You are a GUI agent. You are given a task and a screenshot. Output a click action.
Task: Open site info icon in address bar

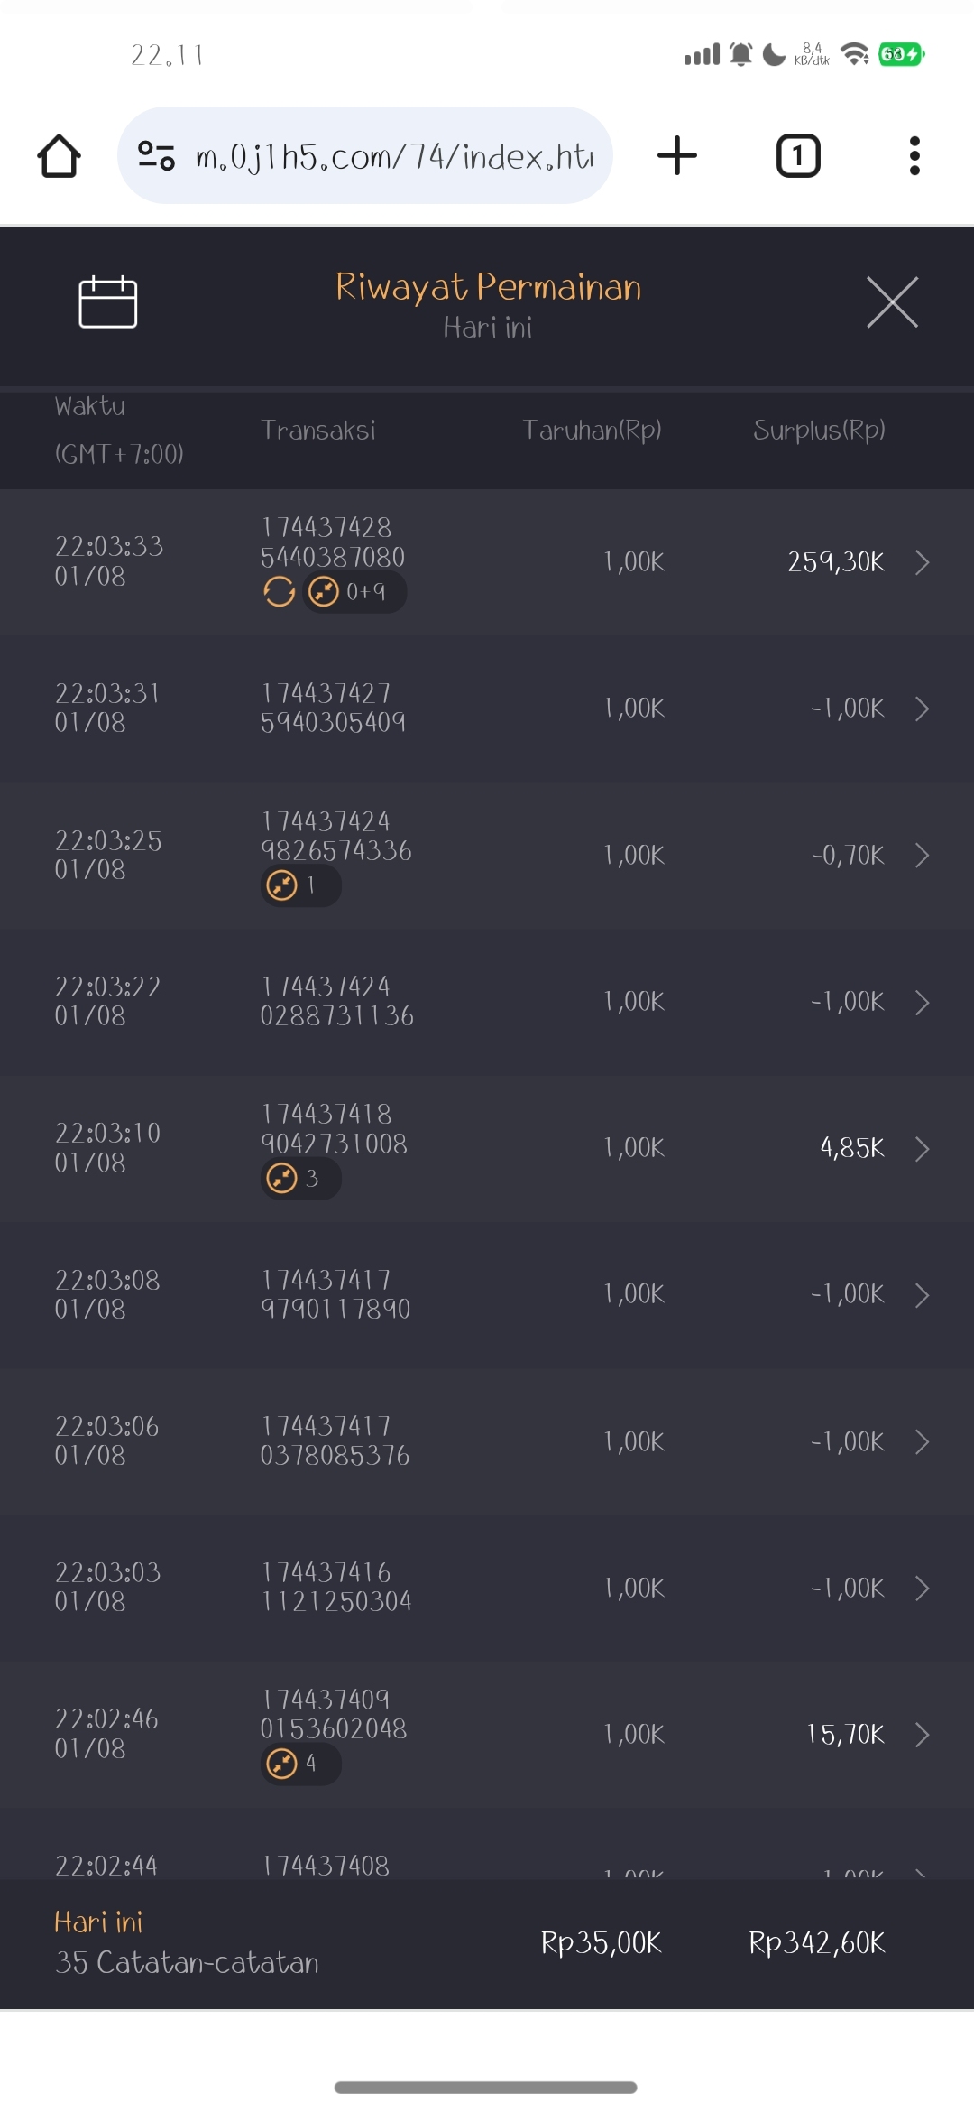point(156,156)
